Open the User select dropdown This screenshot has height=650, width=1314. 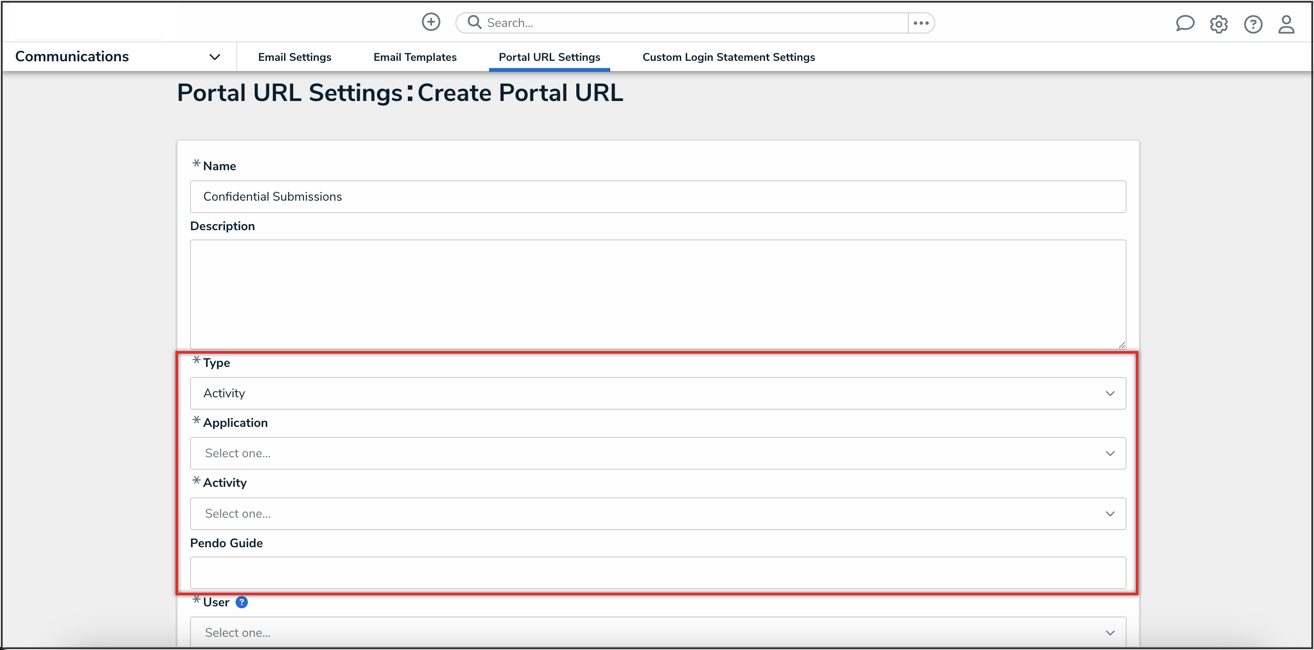point(657,632)
